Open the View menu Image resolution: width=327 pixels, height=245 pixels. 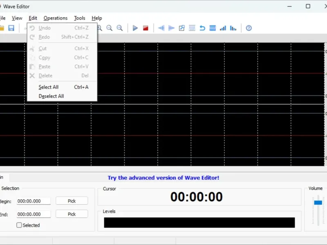click(17, 18)
